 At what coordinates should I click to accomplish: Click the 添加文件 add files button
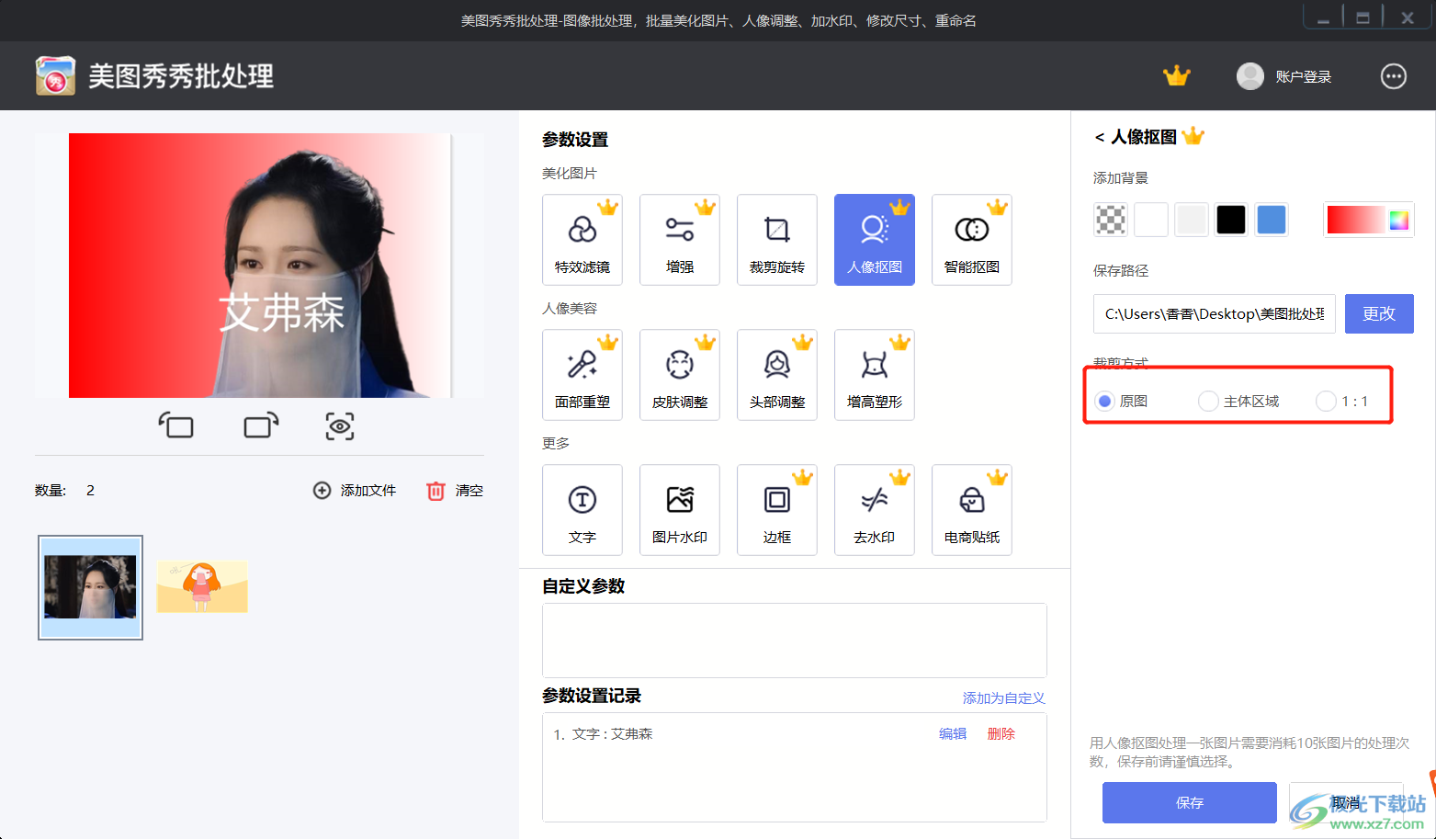click(355, 491)
